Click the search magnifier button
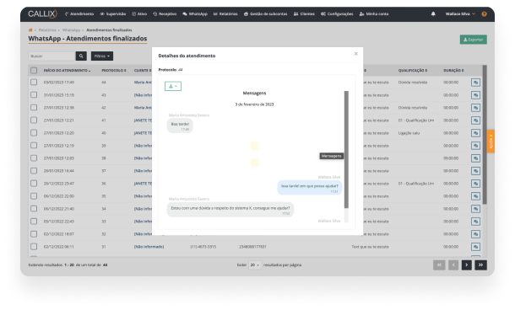Viewport: 515px width, 310px height. point(81,56)
